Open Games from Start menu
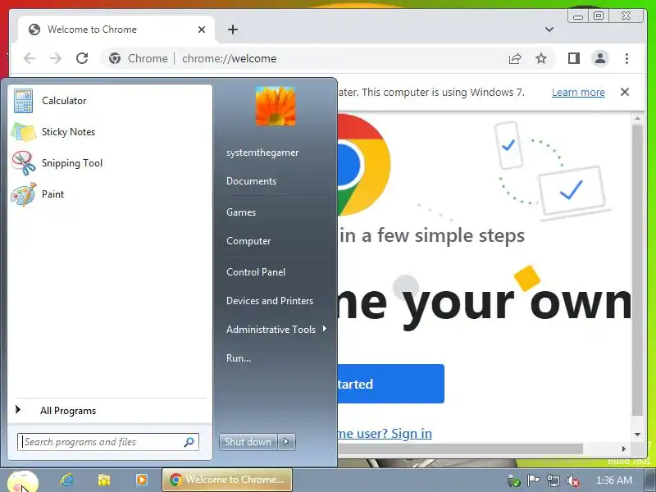This screenshot has height=492, width=656. pos(241,212)
